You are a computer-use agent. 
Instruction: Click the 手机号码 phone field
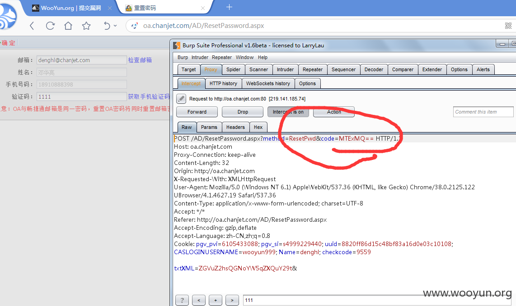tap(82, 84)
